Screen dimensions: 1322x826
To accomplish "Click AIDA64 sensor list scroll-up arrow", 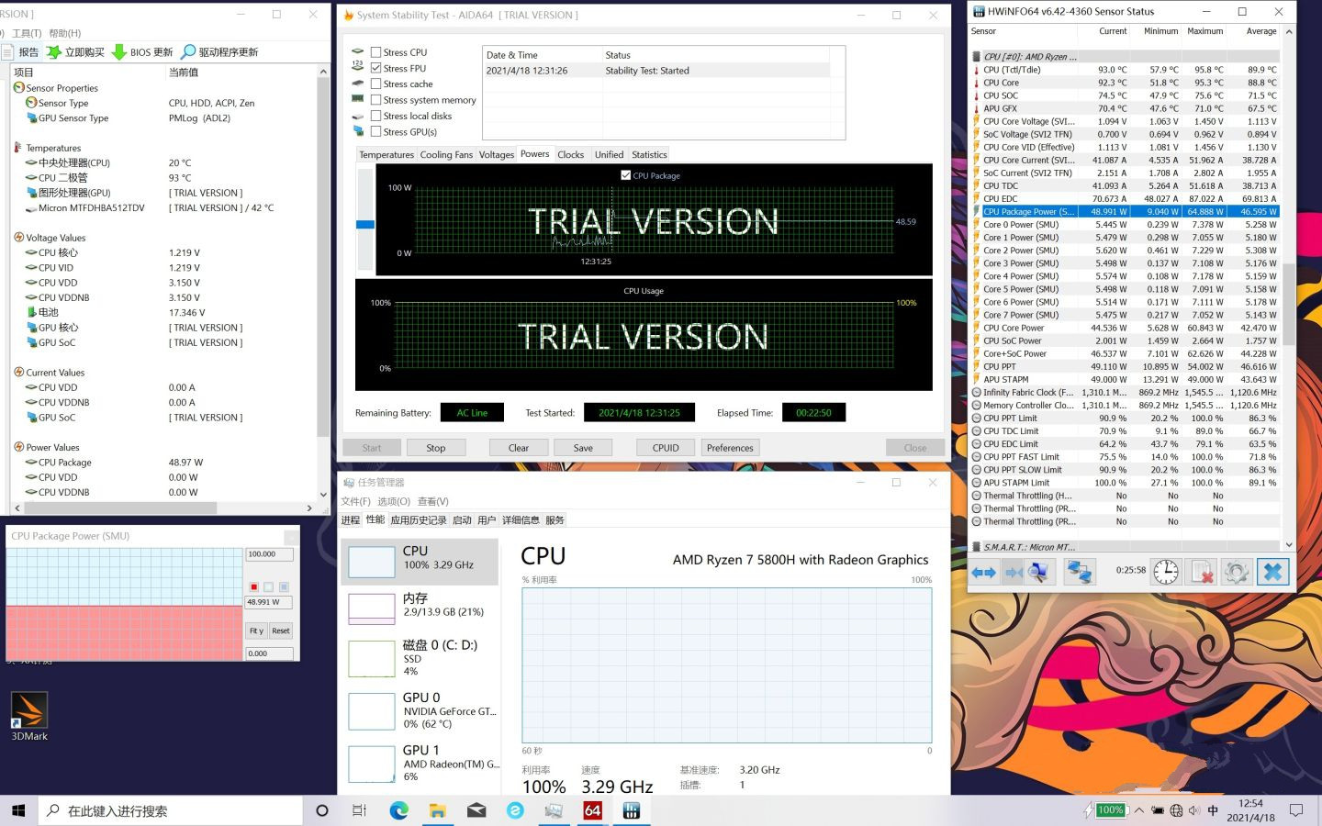I will pos(323,72).
